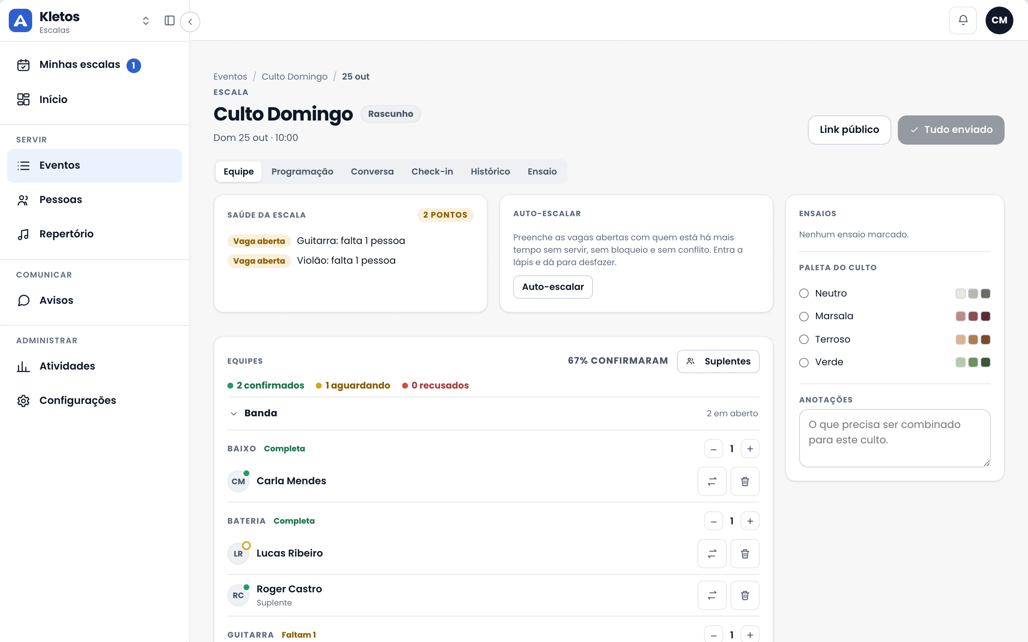
Task: Open the Conversa tab
Action: tap(372, 172)
